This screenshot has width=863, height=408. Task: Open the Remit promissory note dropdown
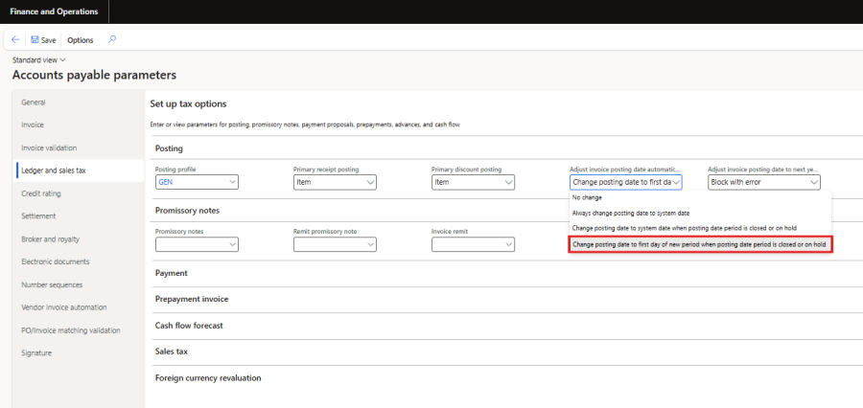[335, 244]
